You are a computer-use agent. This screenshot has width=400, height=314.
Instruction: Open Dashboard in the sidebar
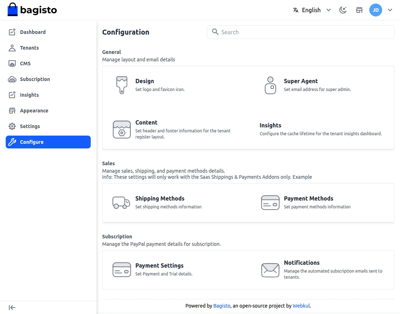pos(48,32)
